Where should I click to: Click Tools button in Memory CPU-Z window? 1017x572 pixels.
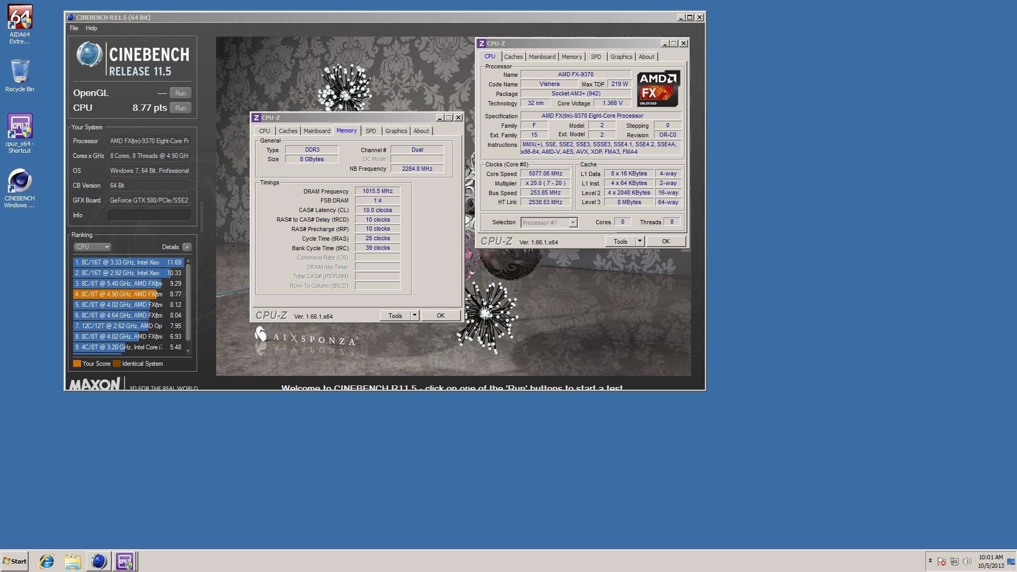395,316
